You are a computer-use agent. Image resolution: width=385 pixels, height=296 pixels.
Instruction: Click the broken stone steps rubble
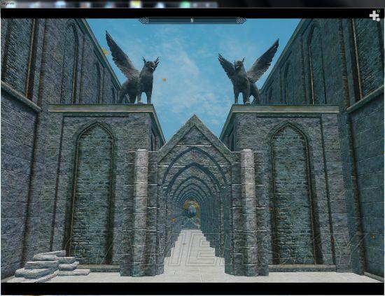click(x=52, y=266)
